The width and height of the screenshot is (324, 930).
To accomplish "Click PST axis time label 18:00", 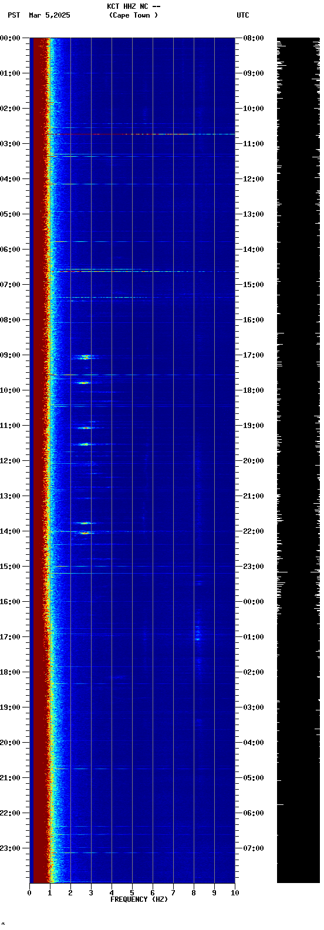I will [x=11, y=672].
